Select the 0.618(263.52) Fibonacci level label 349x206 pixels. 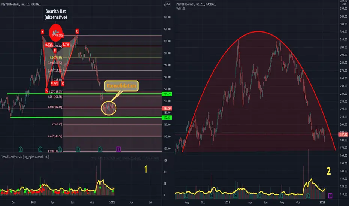click(x=55, y=63)
